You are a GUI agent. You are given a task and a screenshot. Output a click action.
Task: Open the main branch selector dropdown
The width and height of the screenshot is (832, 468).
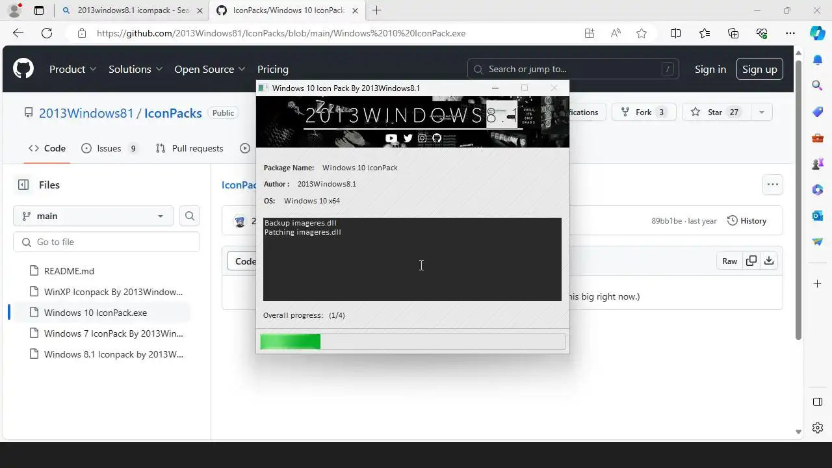point(94,216)
